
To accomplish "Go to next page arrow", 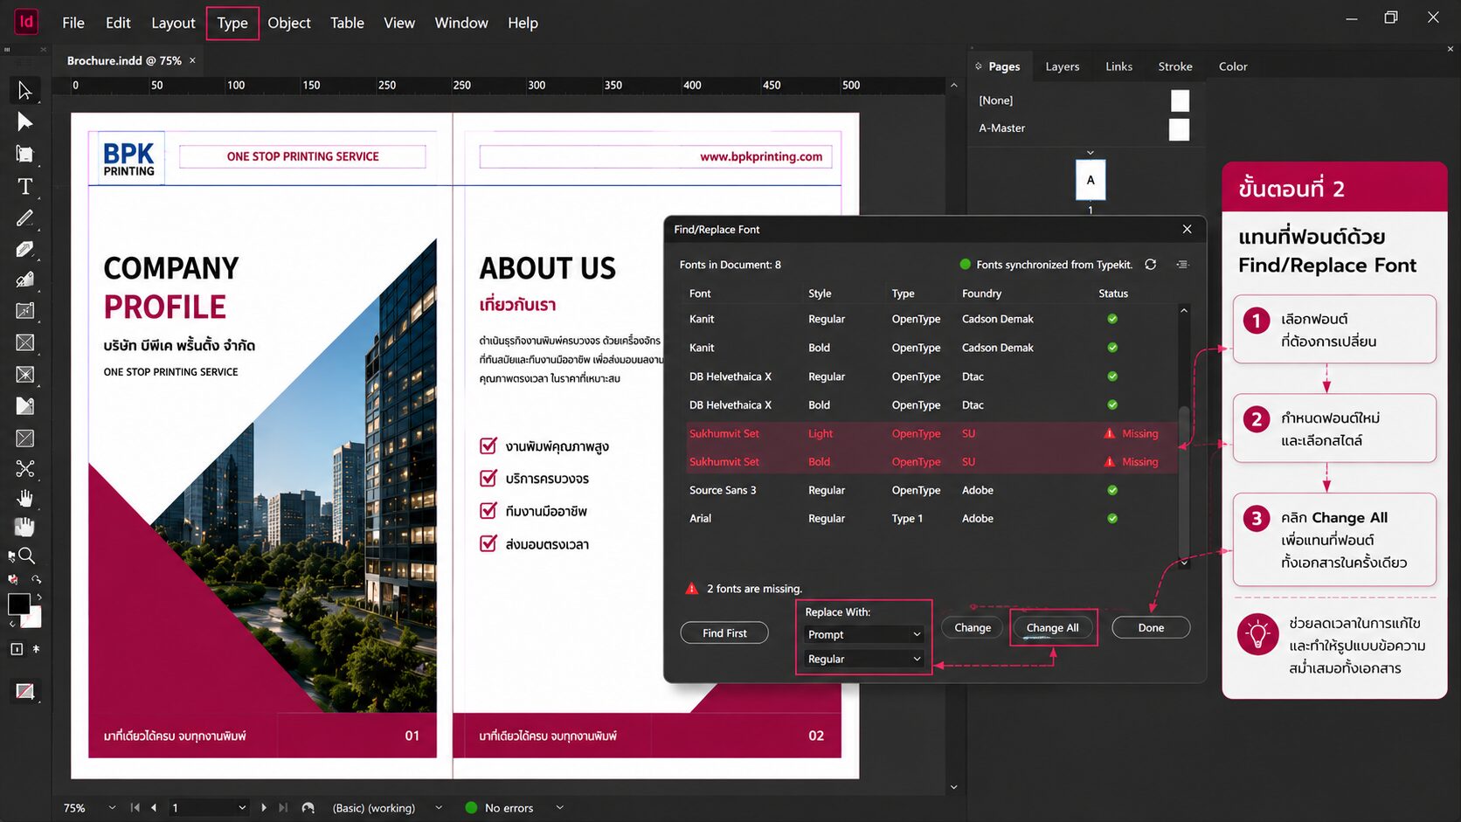I will pos(263,808).
